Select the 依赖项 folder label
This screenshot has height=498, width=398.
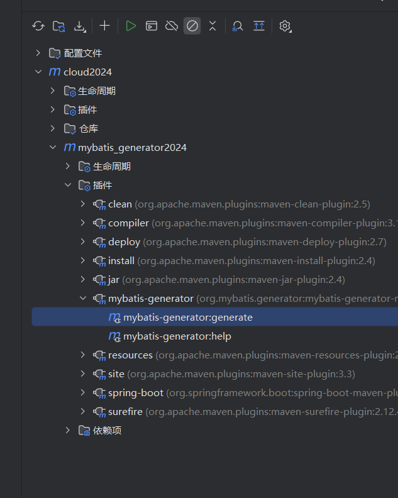tap(107, 431)
